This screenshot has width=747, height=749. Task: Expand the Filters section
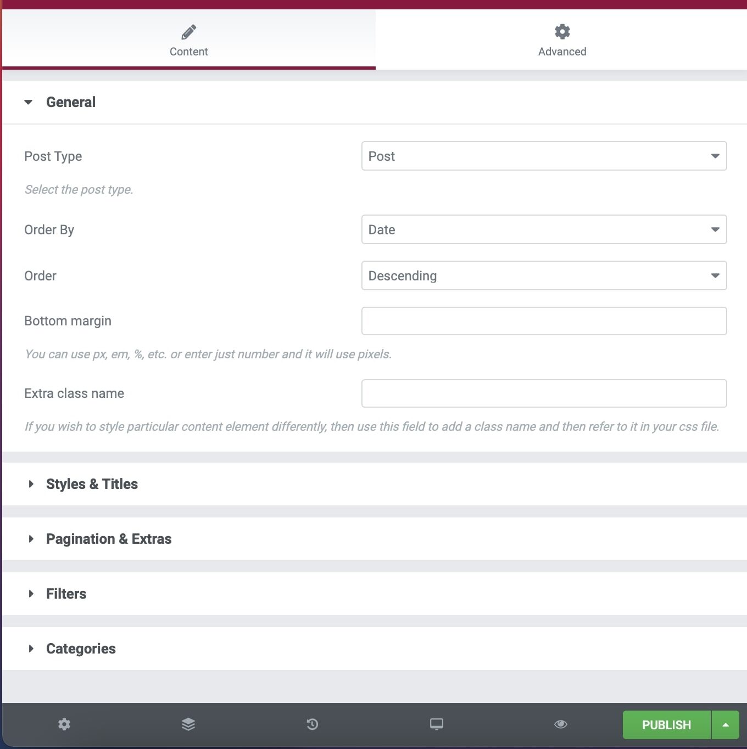click(375, 594)
